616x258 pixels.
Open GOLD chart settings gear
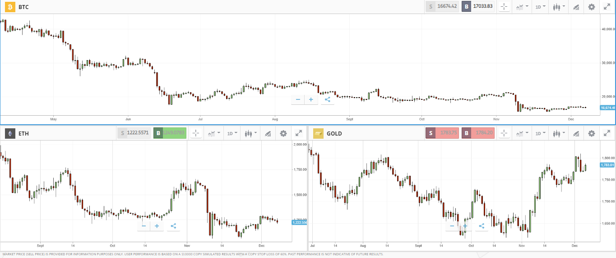pyautogui.click(x=592, y=133)
